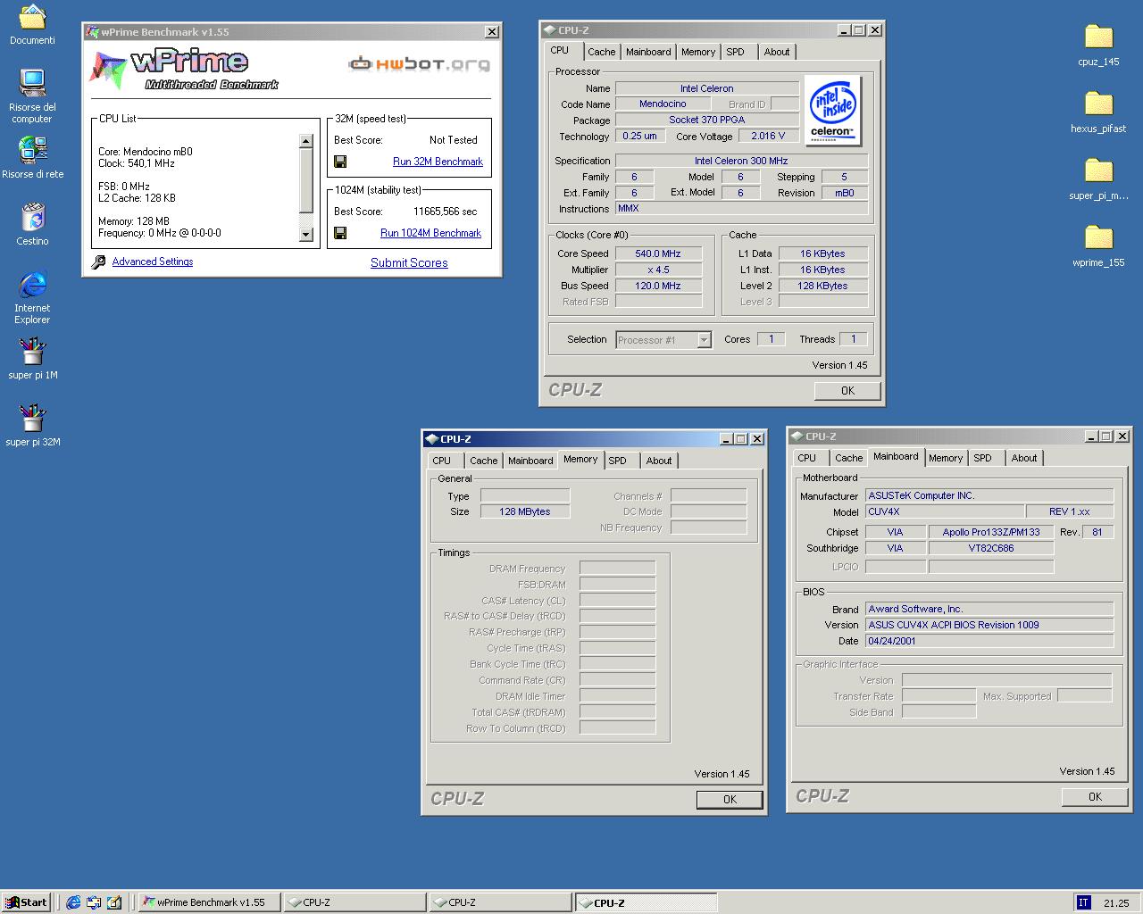The image size is (1143, 914).
Task: Click the Multiplier x 4.5 value
Action: tap(657, 270)
